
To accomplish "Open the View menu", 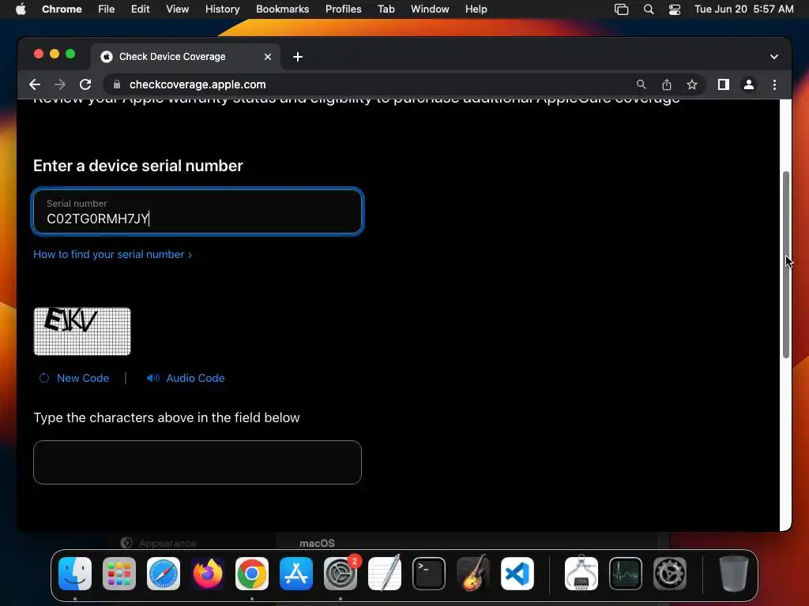I will (x=177, y=9).
